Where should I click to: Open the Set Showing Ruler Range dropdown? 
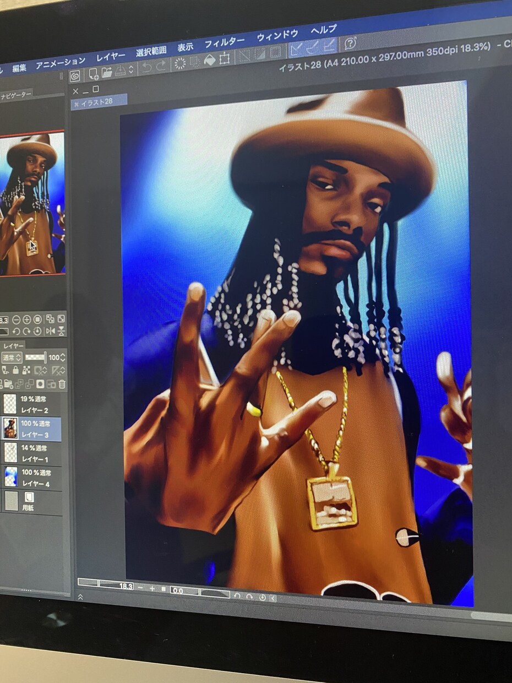click(58, 371)
